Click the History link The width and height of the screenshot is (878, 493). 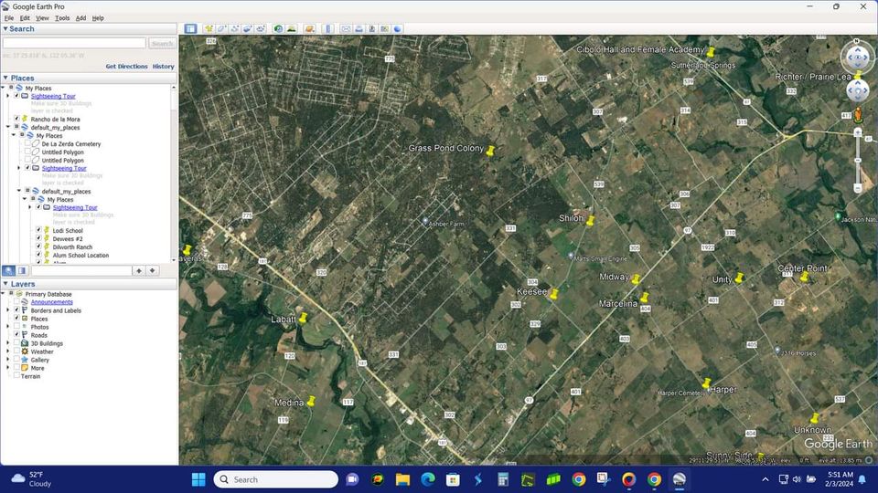click(164, 66)
